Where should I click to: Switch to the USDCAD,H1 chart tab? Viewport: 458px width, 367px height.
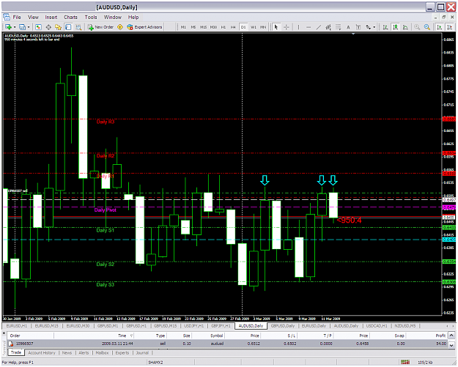[x=377, y=326]
